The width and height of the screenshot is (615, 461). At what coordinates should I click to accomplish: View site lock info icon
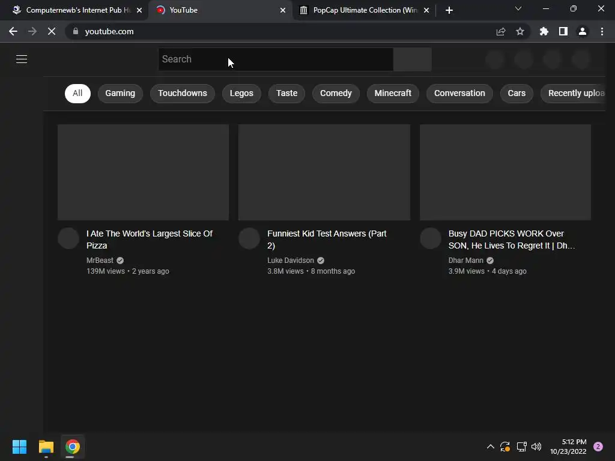76,31
